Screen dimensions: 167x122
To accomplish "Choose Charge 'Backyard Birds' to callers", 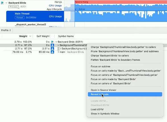I will coord(125,56).
